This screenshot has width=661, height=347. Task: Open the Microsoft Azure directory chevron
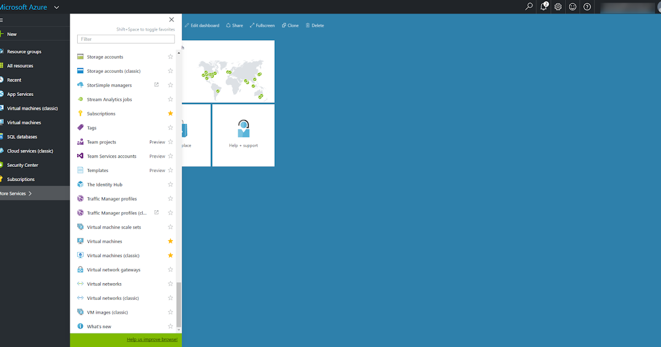[x=56, y=7]
